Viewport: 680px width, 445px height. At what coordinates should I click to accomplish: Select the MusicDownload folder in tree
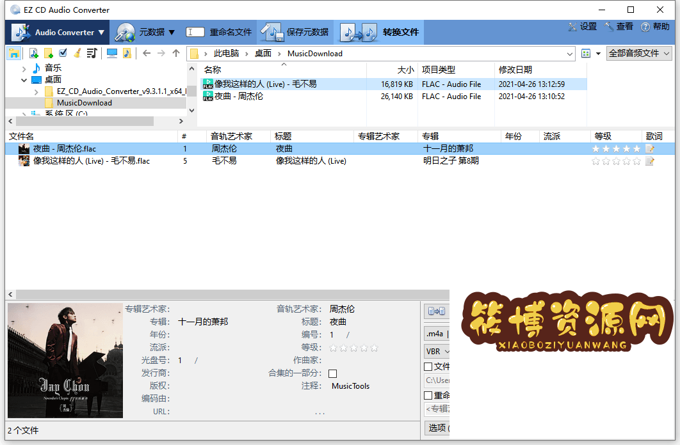point(84,103)
